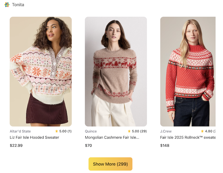223x173 pixels.
Task: Click the star icon on J.Crew rating
Action: coord(202,131)
